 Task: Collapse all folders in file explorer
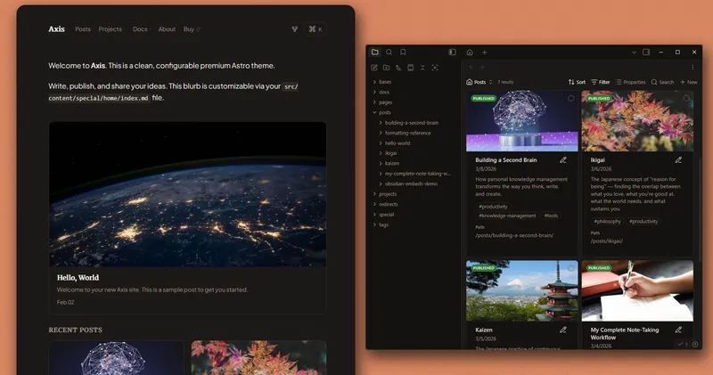tap(422, 68)
